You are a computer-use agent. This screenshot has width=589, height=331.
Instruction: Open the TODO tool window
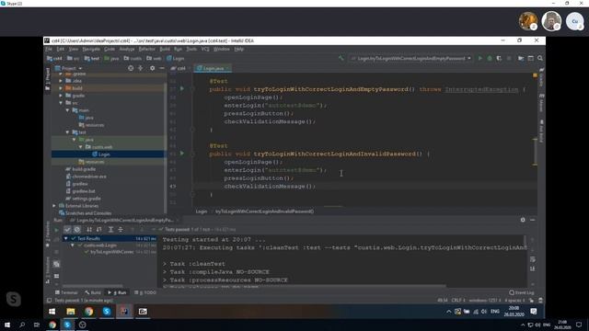tap(145, 292)
